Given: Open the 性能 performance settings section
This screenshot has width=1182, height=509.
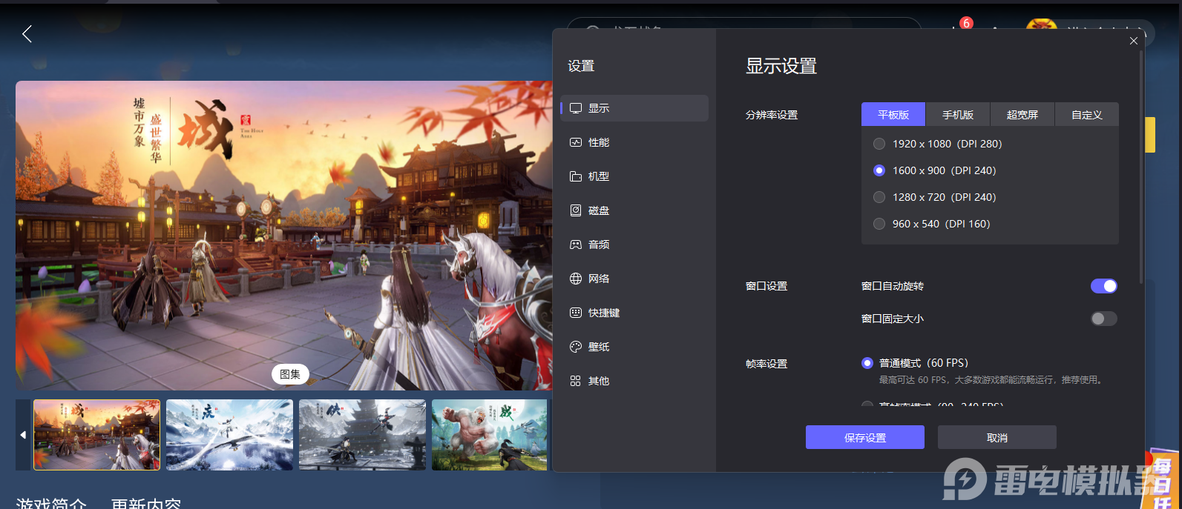Looking at the screenshot, I should (x=634, y=142).
